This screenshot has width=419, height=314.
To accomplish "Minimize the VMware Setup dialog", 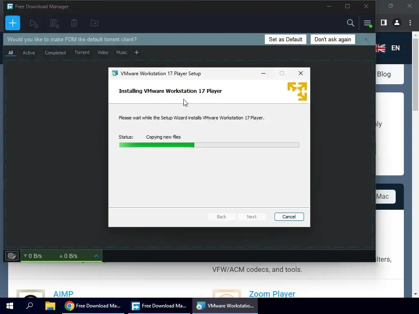I will 264,74.
